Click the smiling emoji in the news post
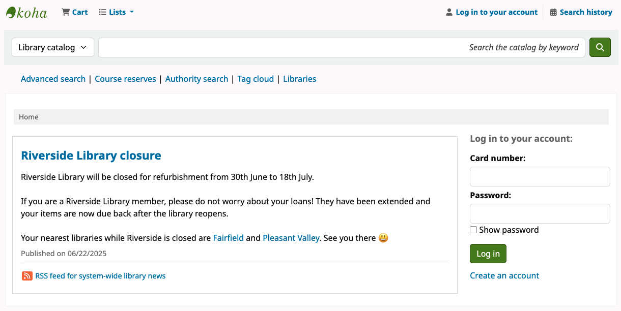The width and height of the screenshot is (621, 311). 383,237
